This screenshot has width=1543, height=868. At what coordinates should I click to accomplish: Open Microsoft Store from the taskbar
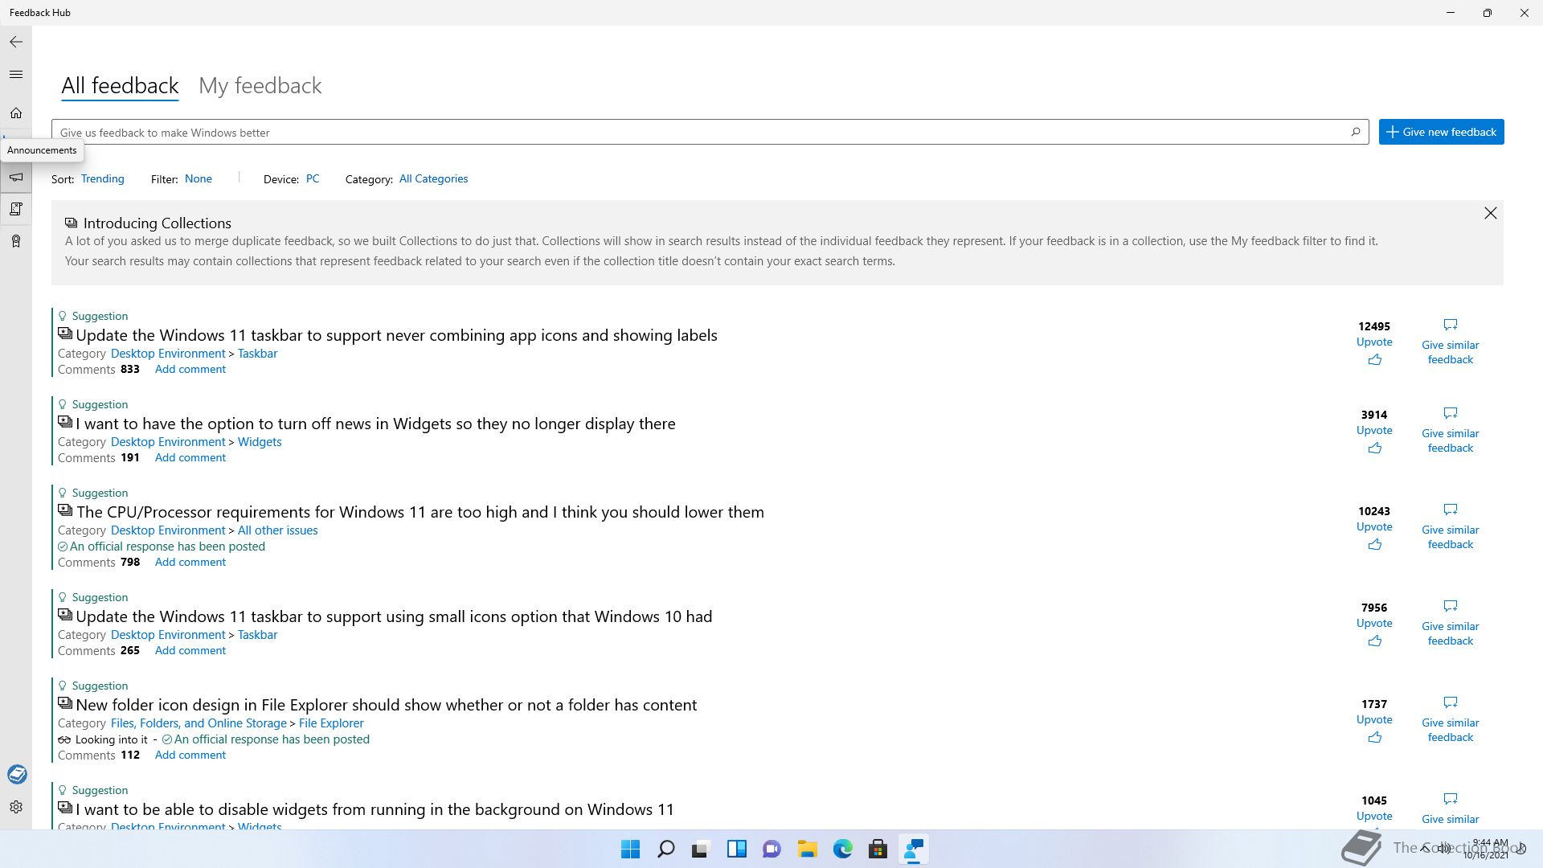tap(878, 849)
